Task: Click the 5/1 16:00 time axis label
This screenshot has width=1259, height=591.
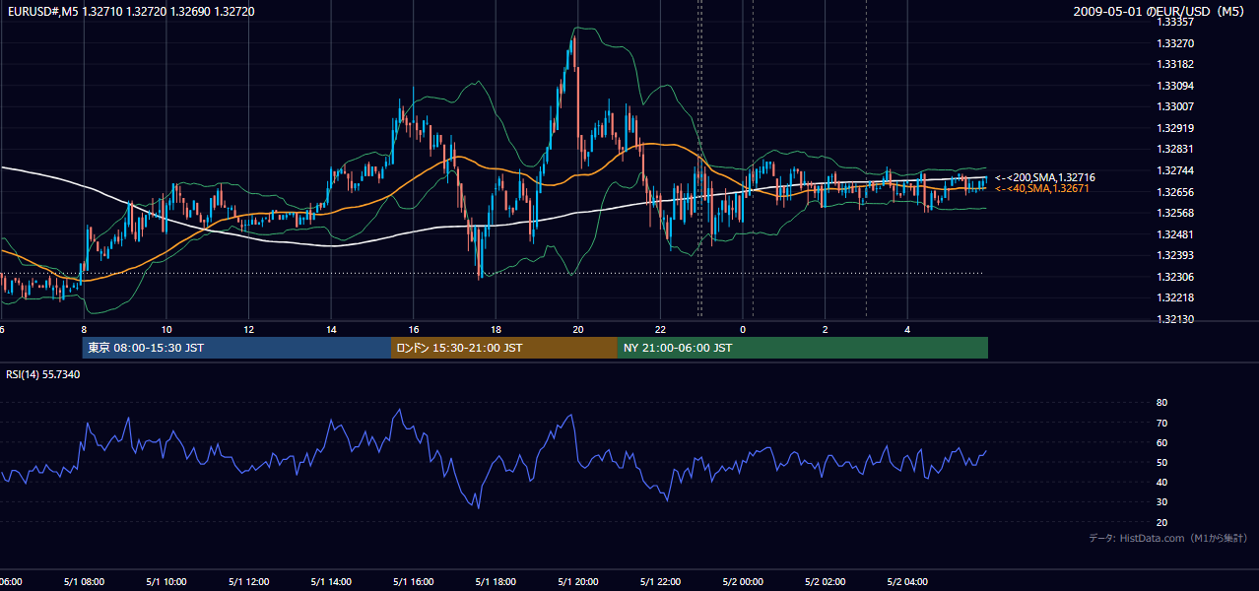Action: (413, 582)
